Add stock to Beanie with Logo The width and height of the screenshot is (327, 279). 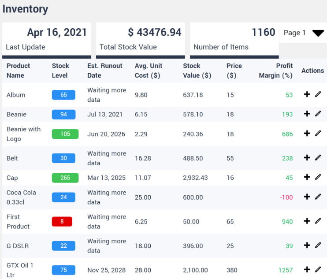point(307,133)
